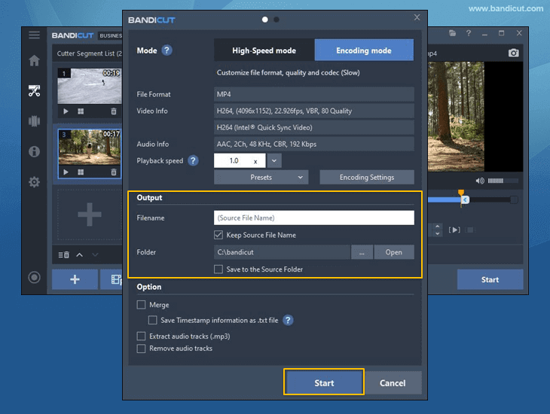Click the H264 Video Info text
The image size is (550, 414).
click(284, 111)
